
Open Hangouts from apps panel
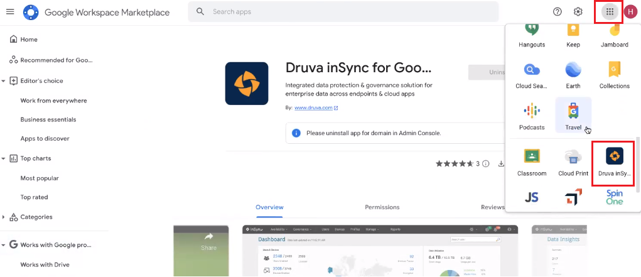point(531,36)
